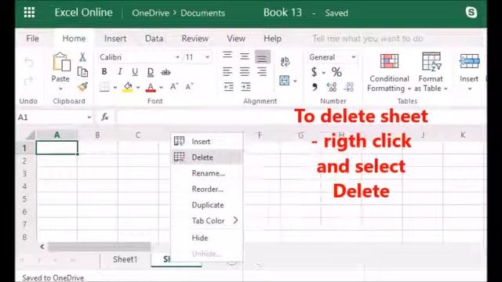Viewport: 502px width, 282px height.
Task: Apply currency dollar format
Action: pyautogui.click(x=315, y=72)
